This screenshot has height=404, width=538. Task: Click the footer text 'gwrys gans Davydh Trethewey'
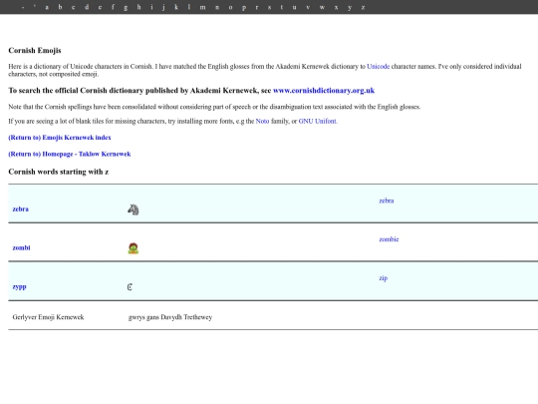[170, 317]
